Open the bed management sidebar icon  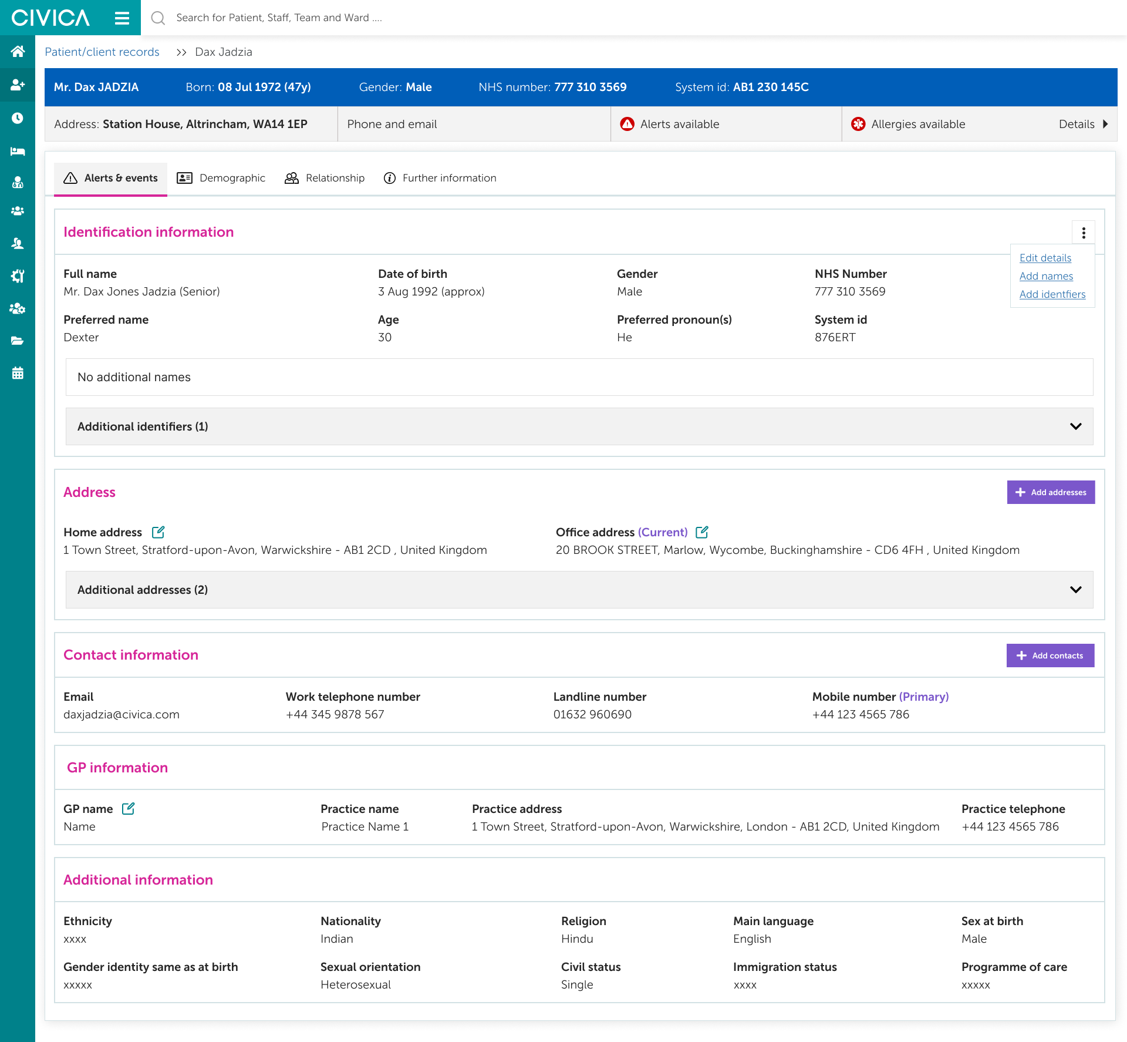point(18,152)
